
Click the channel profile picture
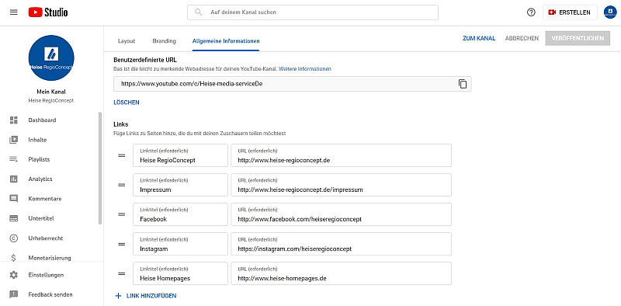click(x=51, y=58)
